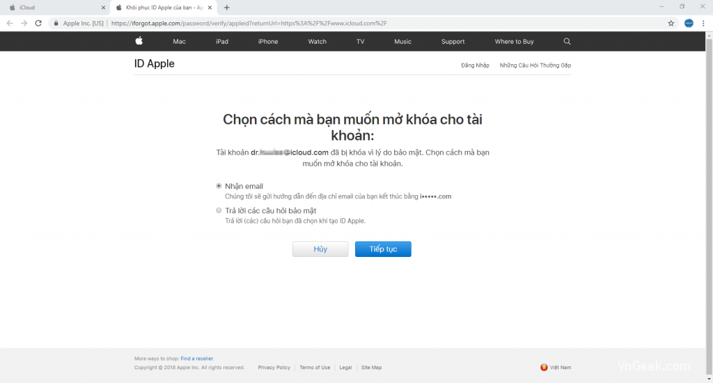Open the iPhone menu item
This screenshot has width=713, height=383.
(268, 41)
